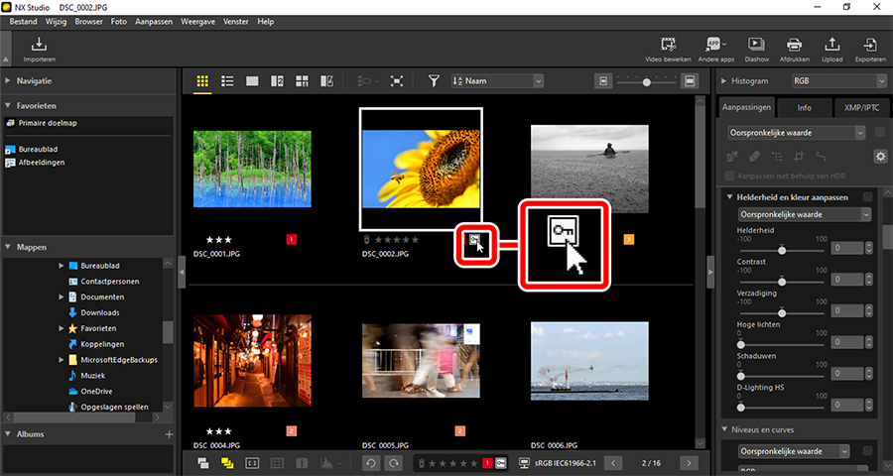893x476 pixels.
Task: Click the red label 1 in bottom bar
Action: (487, 463)
